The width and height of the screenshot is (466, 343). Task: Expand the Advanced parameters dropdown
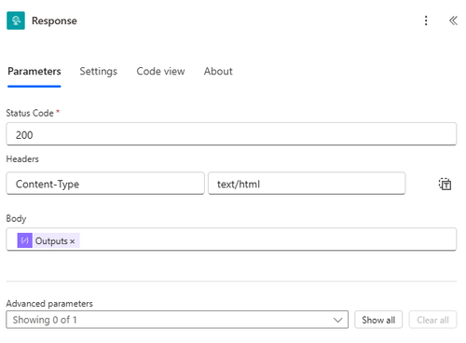[x=177, y=320]
